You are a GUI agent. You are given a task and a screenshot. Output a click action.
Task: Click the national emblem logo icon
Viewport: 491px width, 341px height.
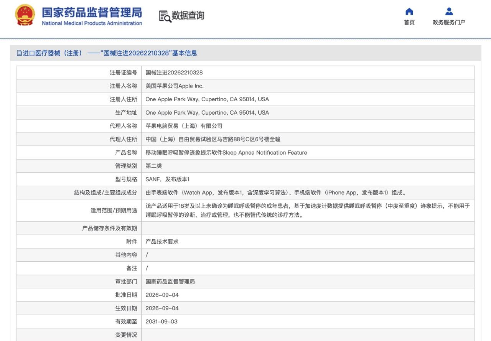tap(25, 15)
